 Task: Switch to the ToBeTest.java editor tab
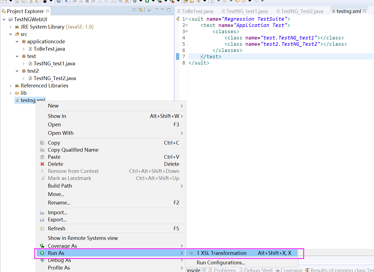[195, 11]
